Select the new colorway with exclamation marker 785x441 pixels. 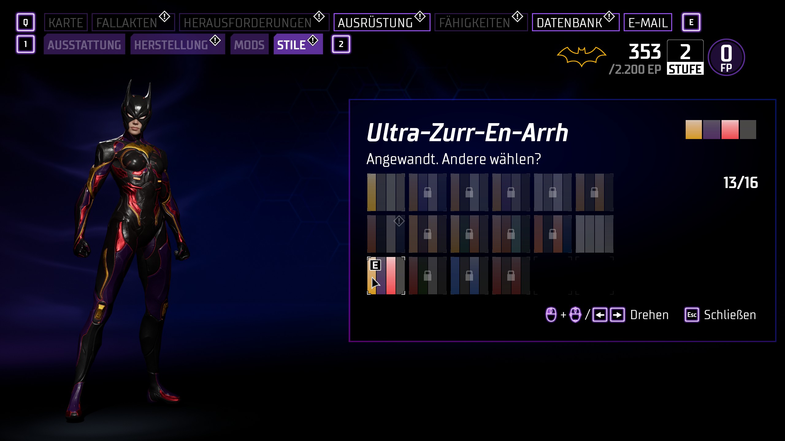386,234
